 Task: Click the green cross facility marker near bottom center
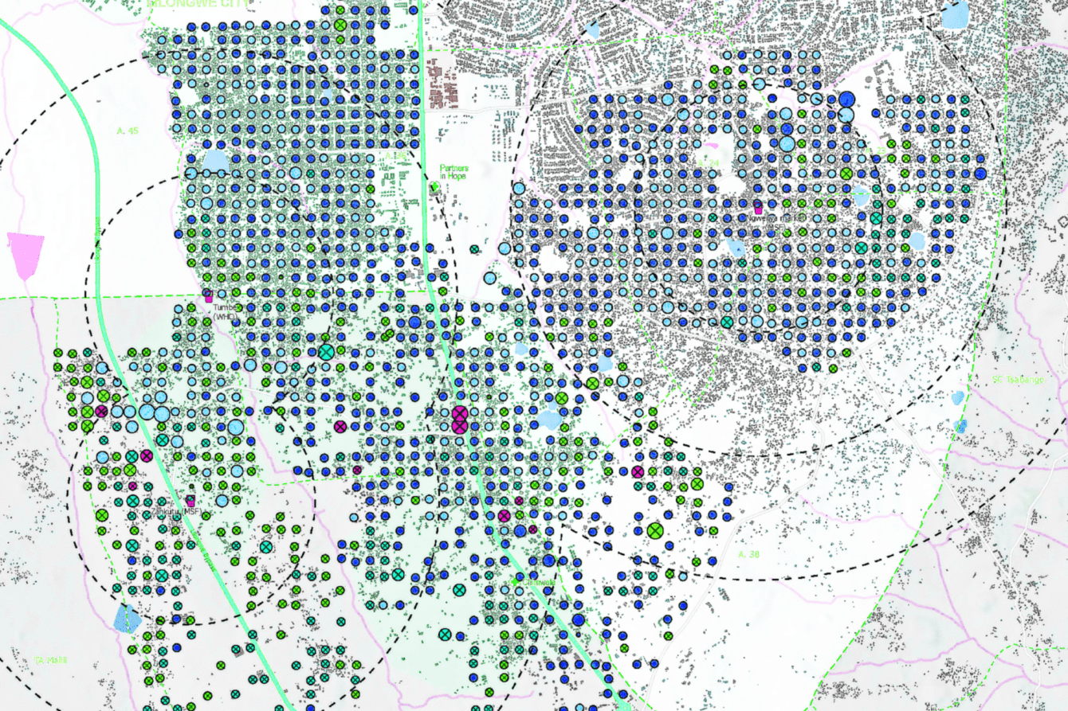[x=516, y=583]
